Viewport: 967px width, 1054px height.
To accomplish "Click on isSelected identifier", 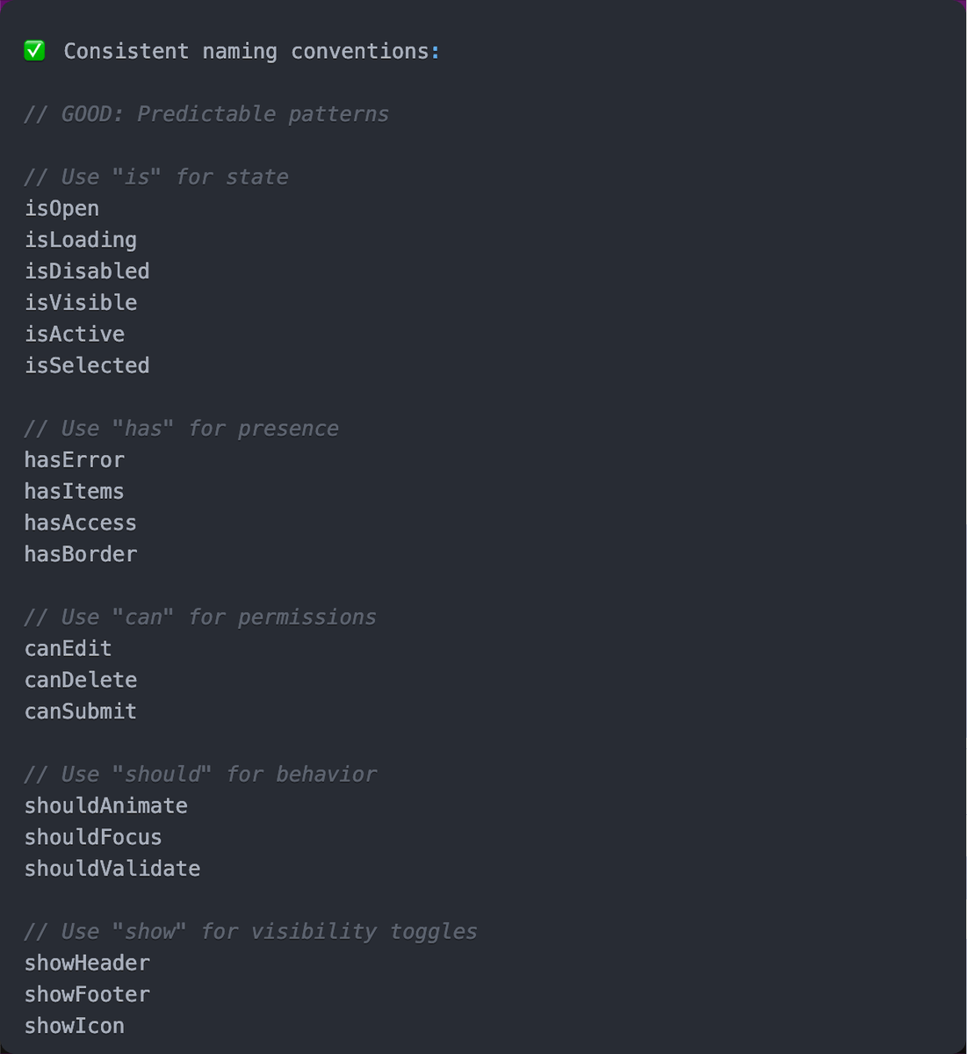I will pyautogui.click(x=87, y=365).
